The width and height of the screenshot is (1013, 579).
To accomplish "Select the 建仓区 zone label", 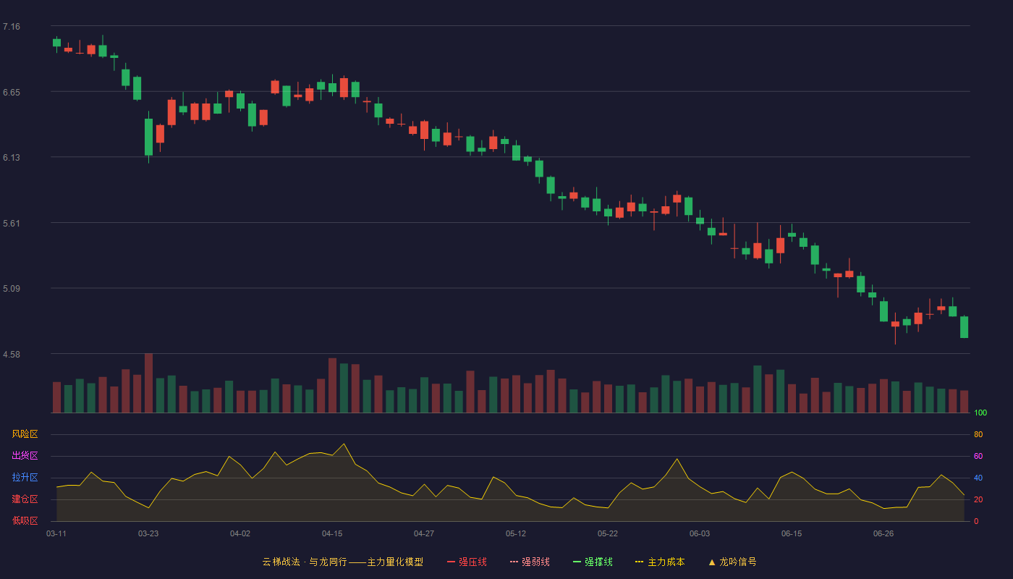I will [25, 499].
